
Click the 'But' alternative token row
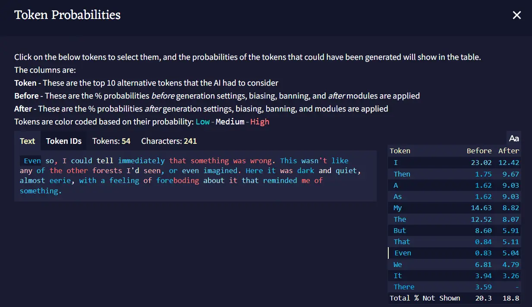coord(454,230)
